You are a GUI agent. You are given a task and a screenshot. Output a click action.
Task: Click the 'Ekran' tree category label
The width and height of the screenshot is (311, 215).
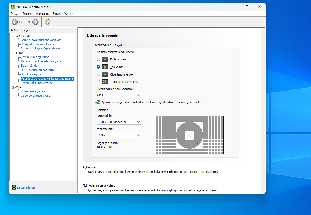[x=20, y=53]
